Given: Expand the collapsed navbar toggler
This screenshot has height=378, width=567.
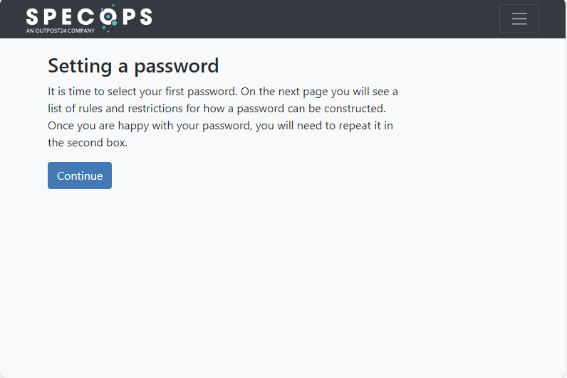Looking at the screenshot, I should point(519,18).
